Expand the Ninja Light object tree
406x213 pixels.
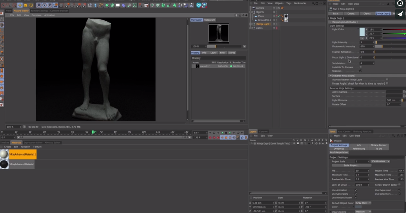coord(250,24)
